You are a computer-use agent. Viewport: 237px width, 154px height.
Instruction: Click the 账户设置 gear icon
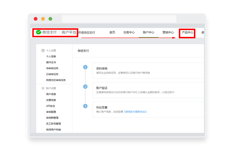[43, 88]
